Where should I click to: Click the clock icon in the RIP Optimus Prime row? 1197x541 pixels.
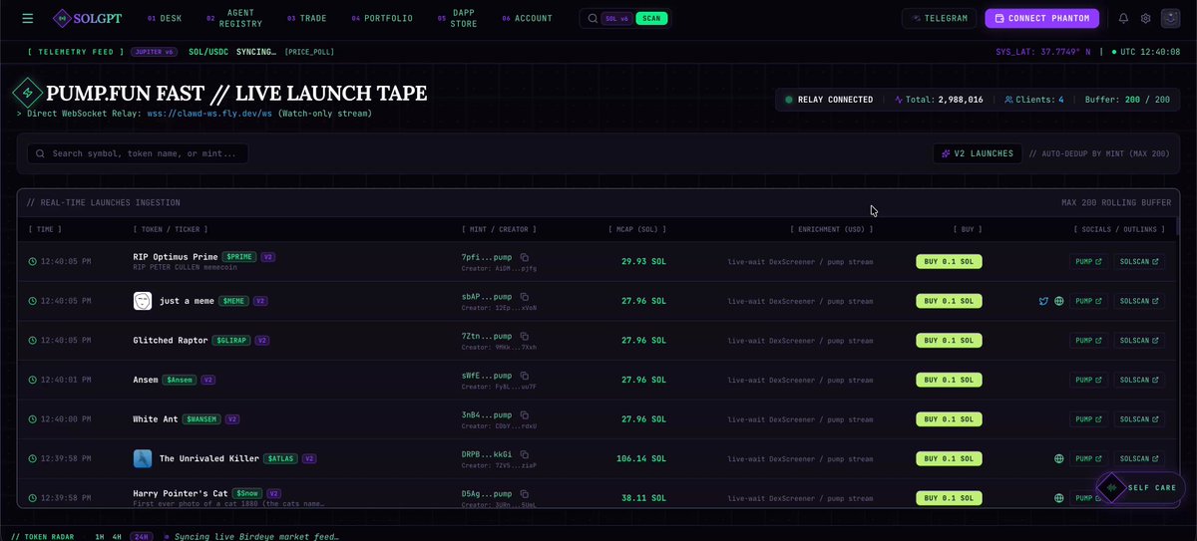pyautogui.click(x=33, y=261)
